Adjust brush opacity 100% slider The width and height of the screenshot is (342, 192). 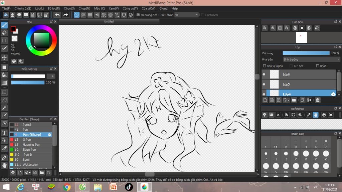coord(28,83)
